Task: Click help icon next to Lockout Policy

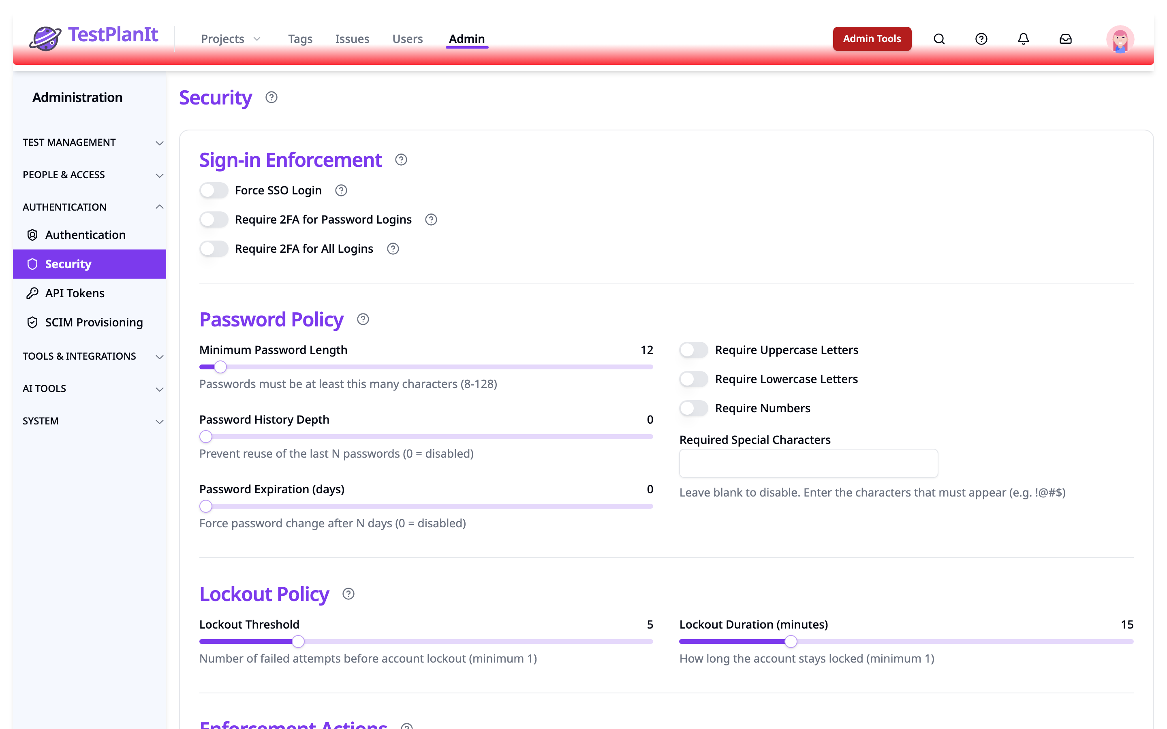Action: tap(348, 594)
